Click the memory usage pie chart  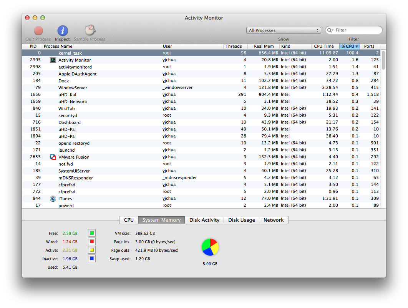210,247
